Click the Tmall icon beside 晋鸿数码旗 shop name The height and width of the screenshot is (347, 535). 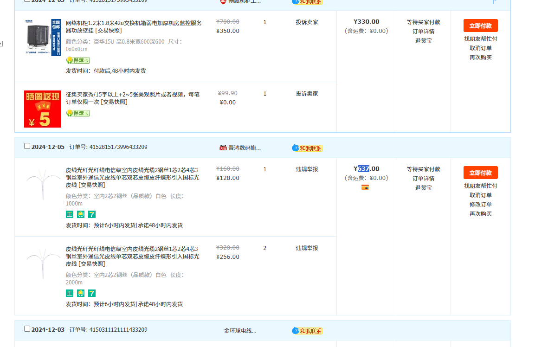[223, 148]
